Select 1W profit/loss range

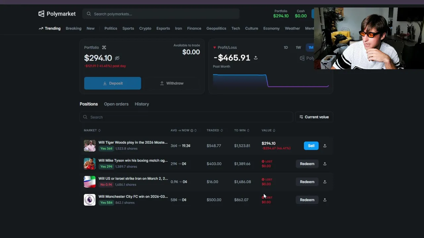298,48
